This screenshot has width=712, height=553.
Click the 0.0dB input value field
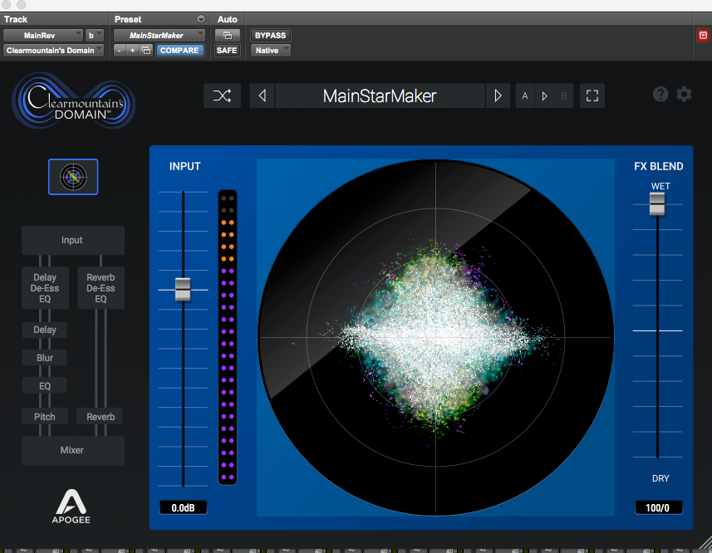click(x=183, y=507)
